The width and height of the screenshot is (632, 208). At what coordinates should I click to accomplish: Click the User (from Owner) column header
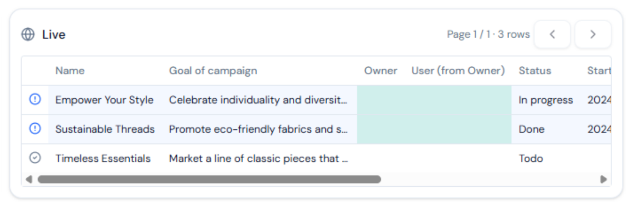(x=458, y=71)
